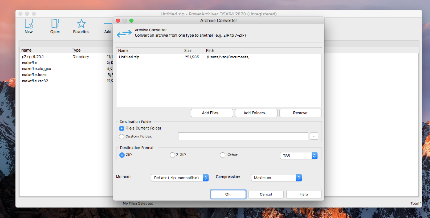430x218 pixels.
Task: Browse for folder with ellipsis button
Action: pyautogui.click(x=315, y=136)
